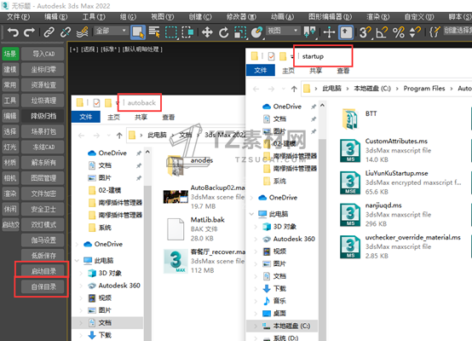Open the 全部 selection filter dropdown
The width and height of the screenshot is (472, 341).
[x=111, y=31]
